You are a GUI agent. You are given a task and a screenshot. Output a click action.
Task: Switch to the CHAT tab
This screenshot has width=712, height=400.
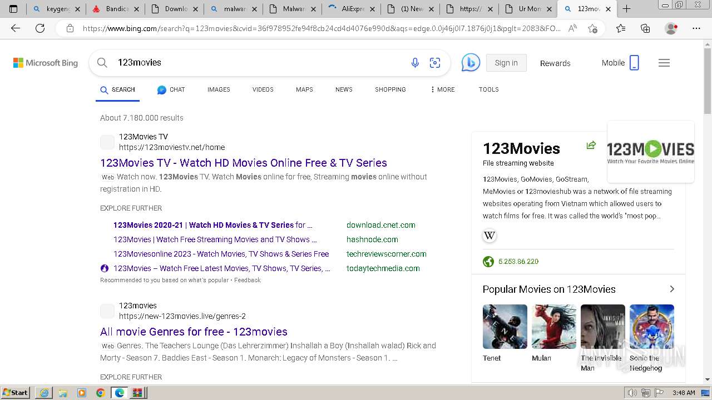(x=171, y=89)
